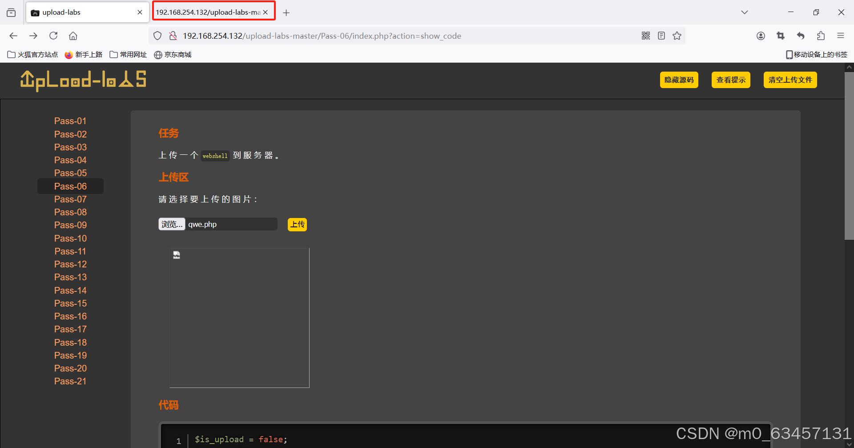Select the highlighted Pass-06 entry

click(70, 186)
